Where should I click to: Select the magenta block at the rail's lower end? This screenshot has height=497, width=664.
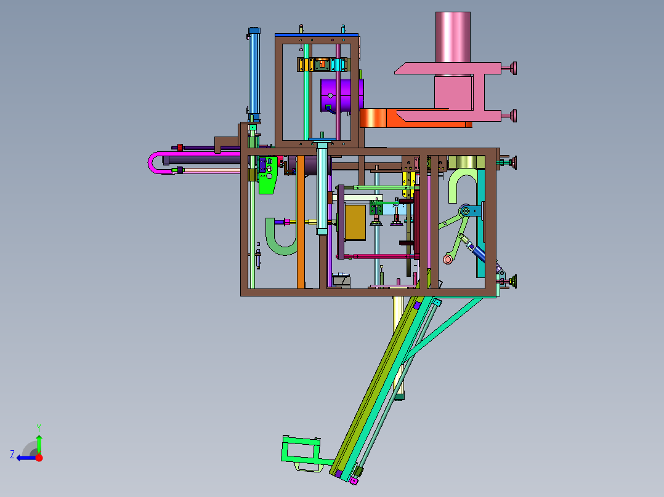tap(354, 480)
